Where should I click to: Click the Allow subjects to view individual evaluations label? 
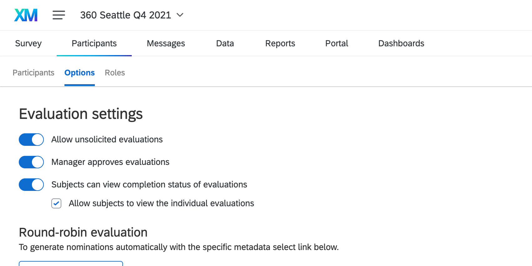click(161, 203)
